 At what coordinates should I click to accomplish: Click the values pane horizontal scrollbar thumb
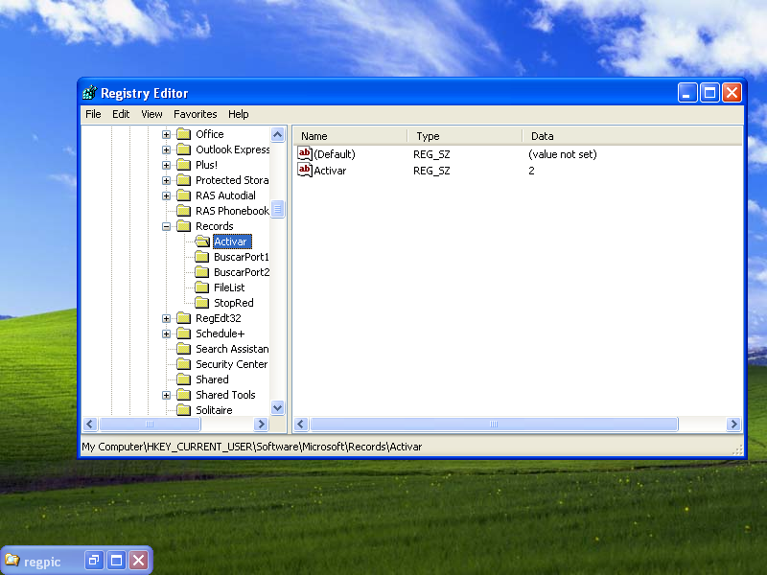(x=494, y=424)
